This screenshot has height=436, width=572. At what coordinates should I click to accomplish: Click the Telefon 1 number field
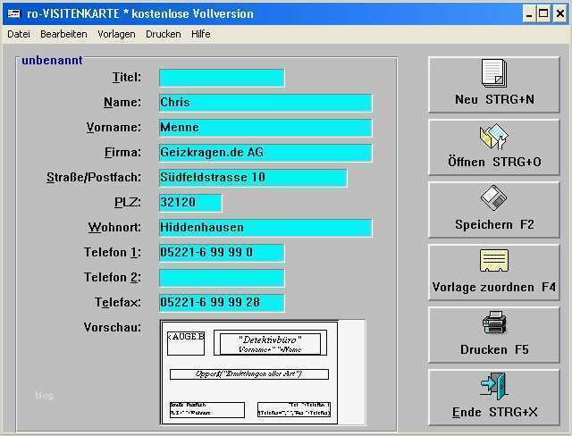[222, 253]
